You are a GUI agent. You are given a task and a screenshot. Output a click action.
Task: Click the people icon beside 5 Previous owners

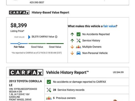point(49,98)
